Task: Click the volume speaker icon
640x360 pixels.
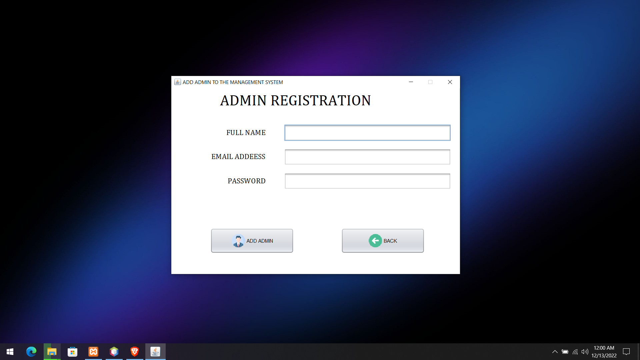Action: click(585, 352)
